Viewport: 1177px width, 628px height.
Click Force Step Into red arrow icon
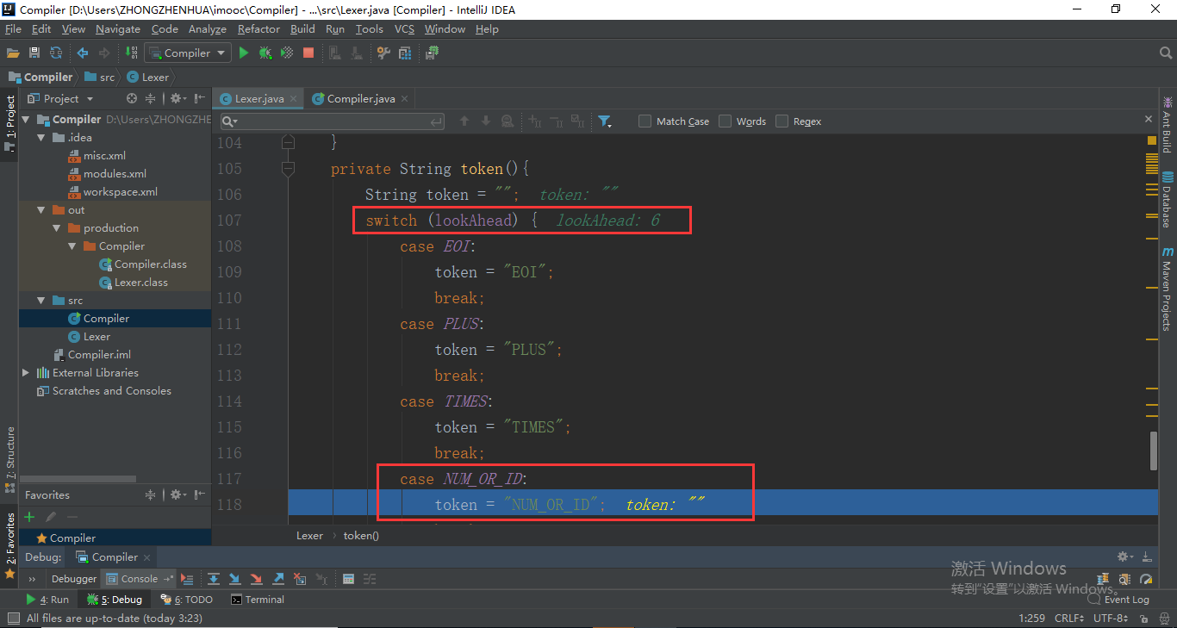[257, 579]
